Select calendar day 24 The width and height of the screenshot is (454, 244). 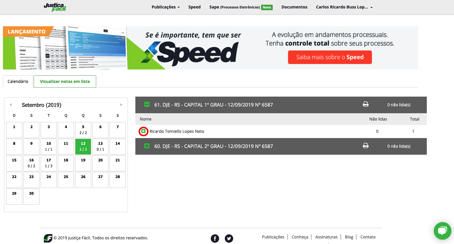[x=49, y=180]
